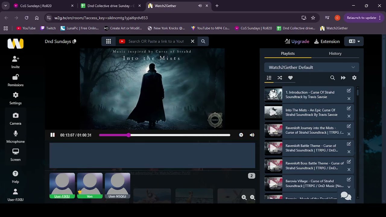Open the Help section

point(15,177)
